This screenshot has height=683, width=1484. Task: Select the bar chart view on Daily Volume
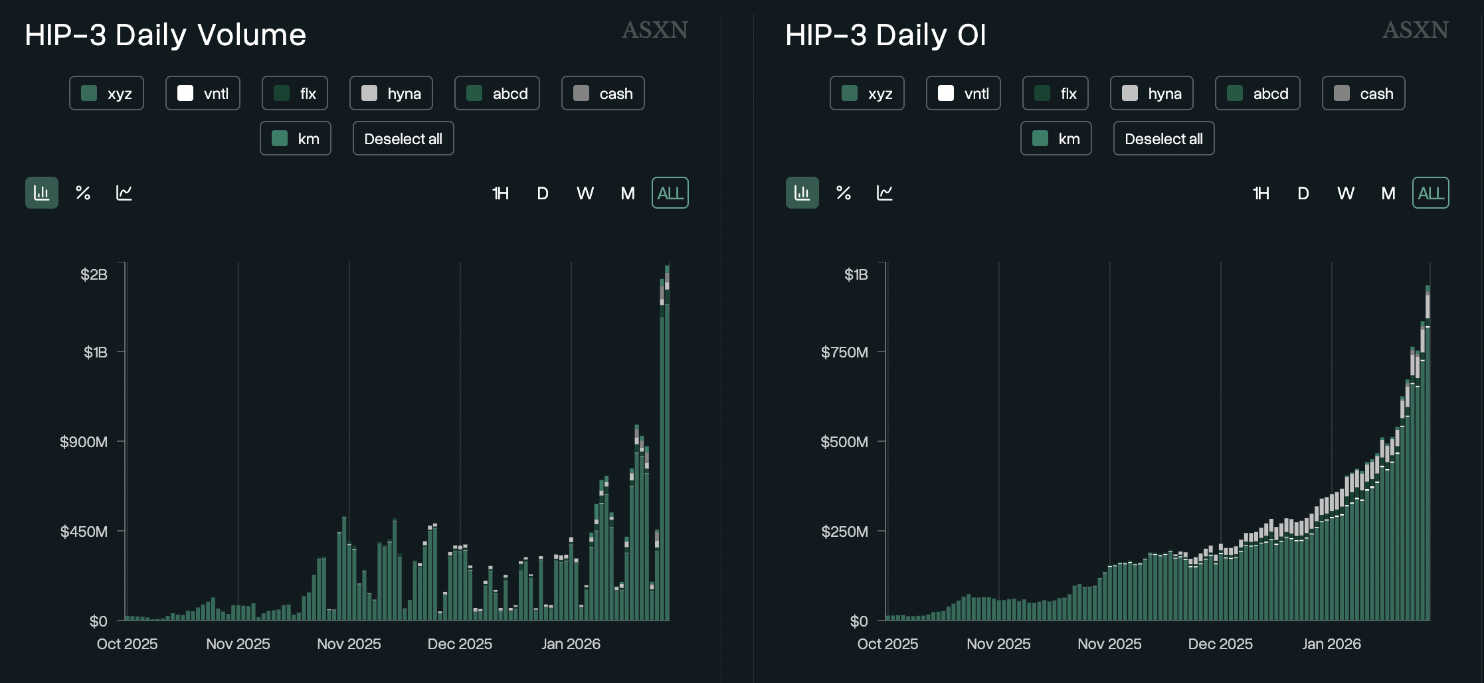pos(41,193)
